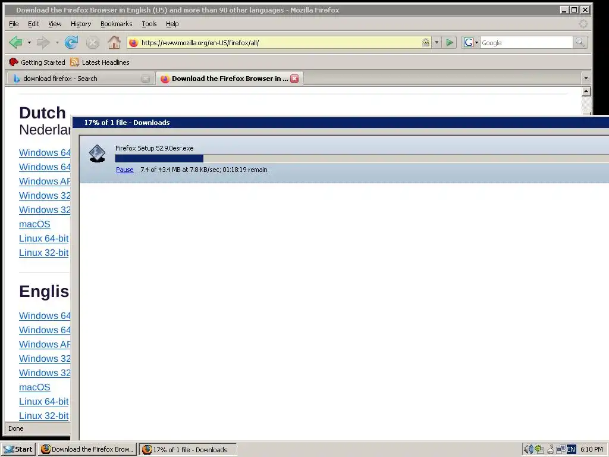Click the Firefox Setup file icon in Downloads
The image size is (609, 457).
[97, 153]
